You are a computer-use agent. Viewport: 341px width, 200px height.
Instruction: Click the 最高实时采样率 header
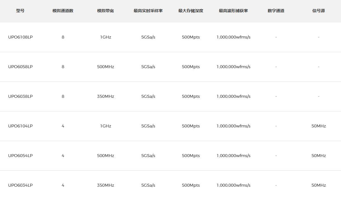coord(148,11)
